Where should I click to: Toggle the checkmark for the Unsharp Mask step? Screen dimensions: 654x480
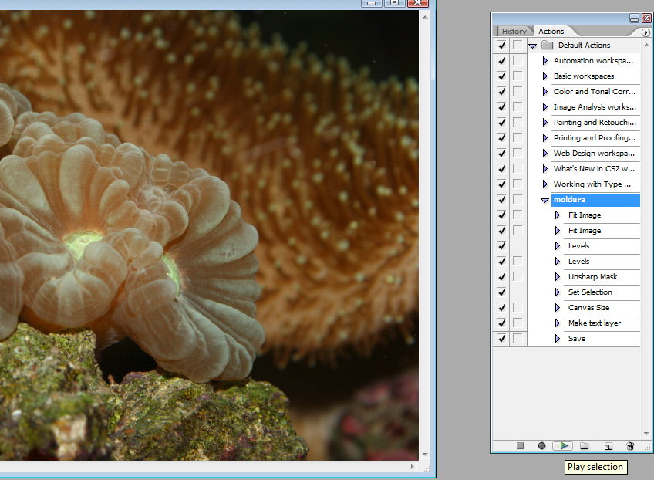click(x=501, y=277)
